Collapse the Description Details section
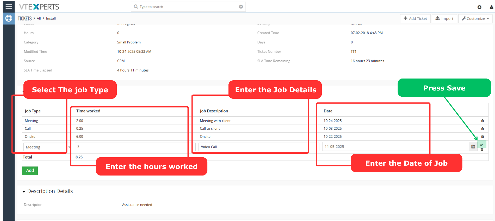 pos(24,192)
